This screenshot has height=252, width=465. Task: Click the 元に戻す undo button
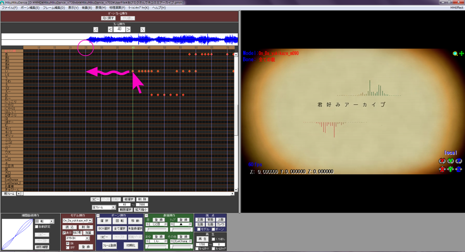pyautogui.click(x=108, y=18)
